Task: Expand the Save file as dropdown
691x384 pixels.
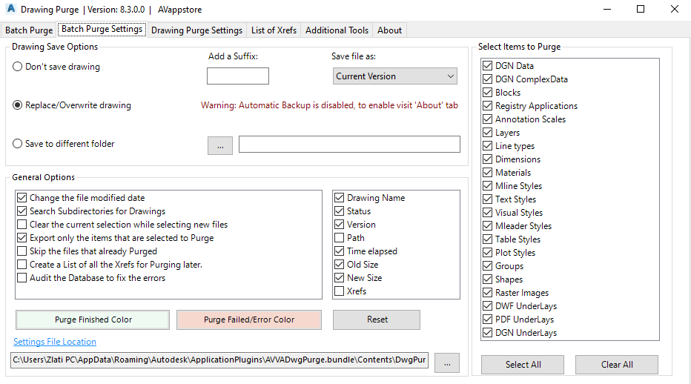Action: click(395, 76)
